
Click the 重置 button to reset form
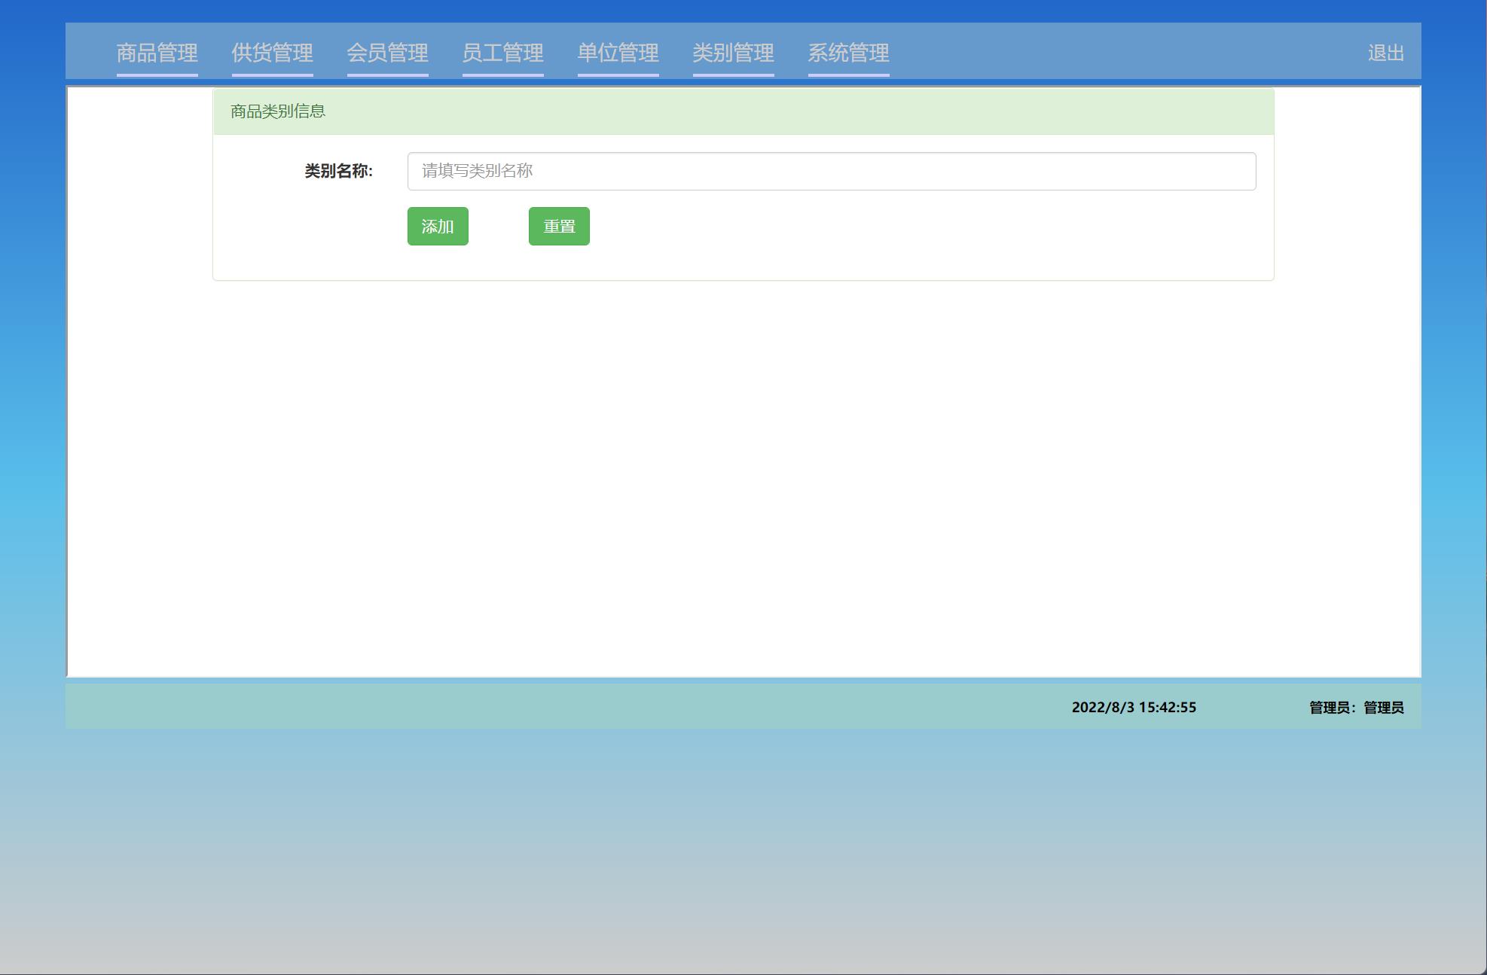tap(558, 226)
